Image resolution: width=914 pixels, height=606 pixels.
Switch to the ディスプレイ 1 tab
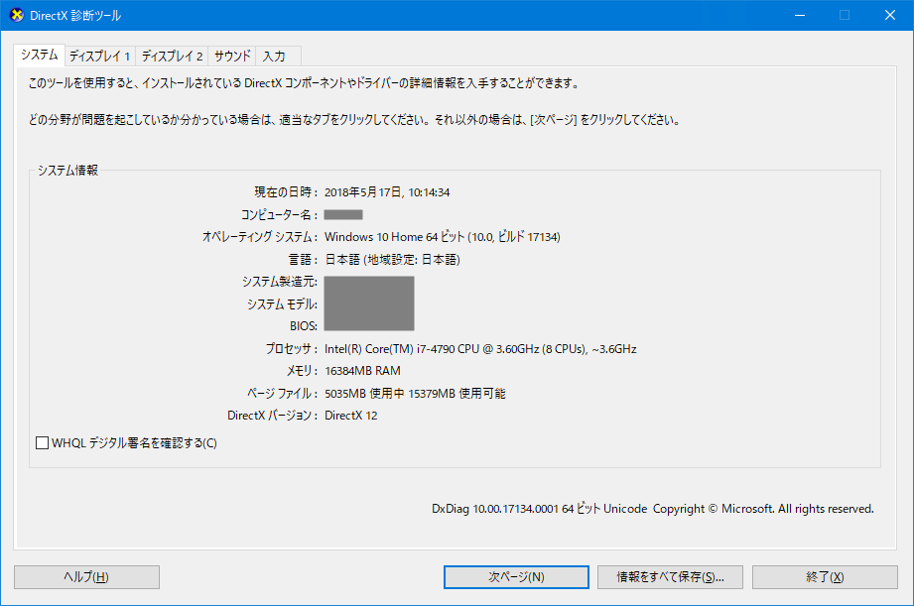point(100,56)
